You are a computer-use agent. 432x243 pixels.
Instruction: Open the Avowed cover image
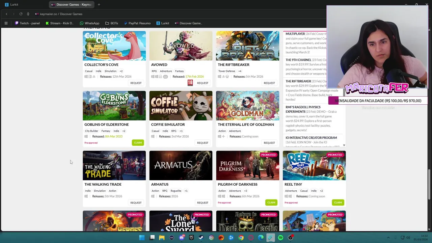click(x=181, y=46)
